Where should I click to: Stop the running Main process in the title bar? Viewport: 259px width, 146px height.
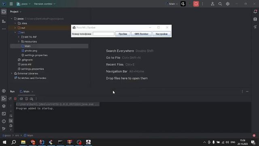196,4
